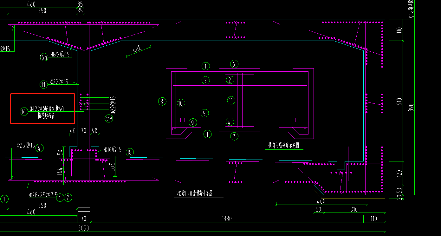
Task: Click the "1380" span dimension
Action: click(x=227, y=218)
